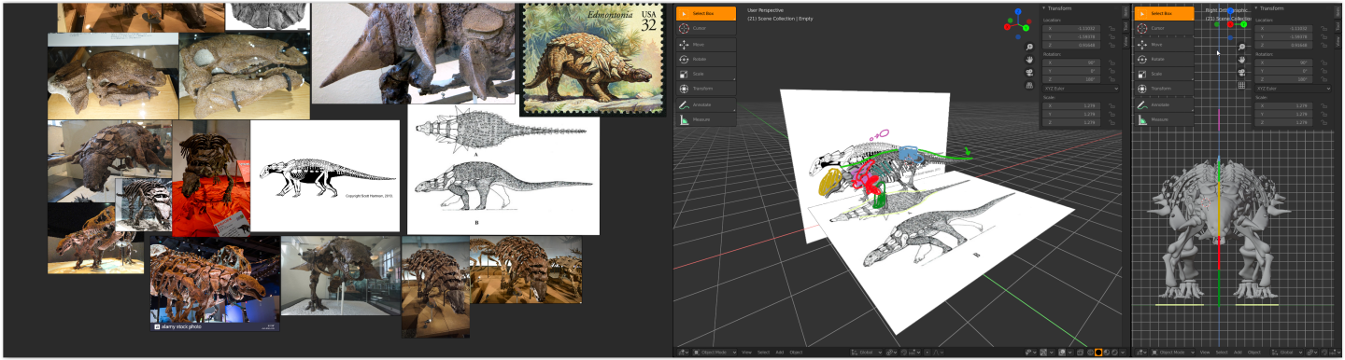Select the Select Box tool in left viewport
Screen dimensions: 1345x360
pyautogui.click(x=705, y=14)
